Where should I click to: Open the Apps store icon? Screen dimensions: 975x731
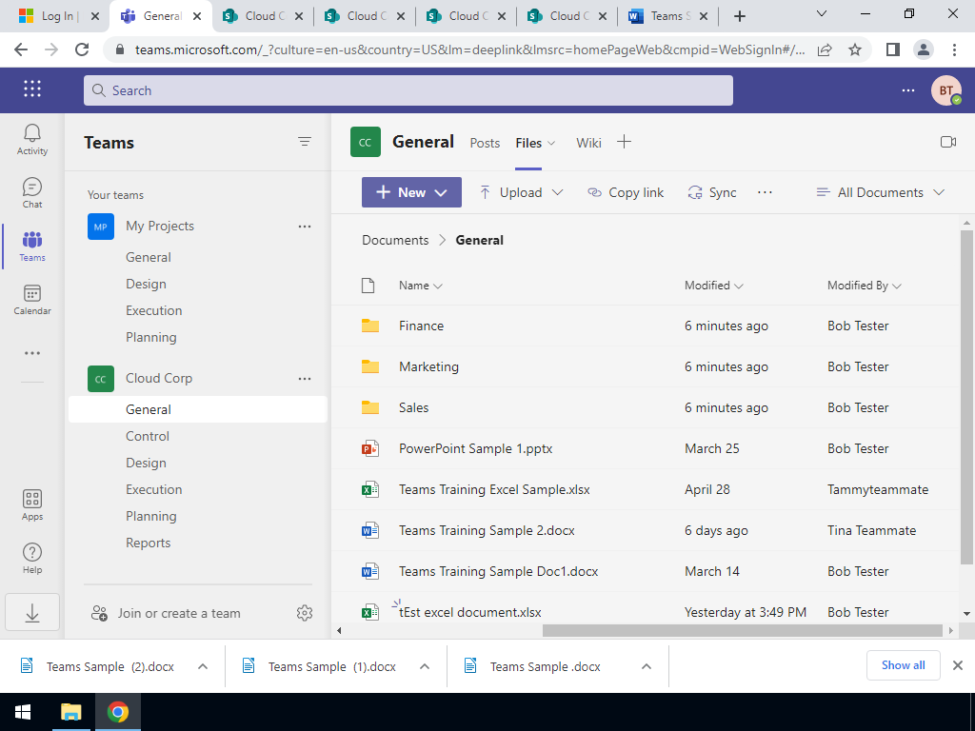[x=32, y=504]
